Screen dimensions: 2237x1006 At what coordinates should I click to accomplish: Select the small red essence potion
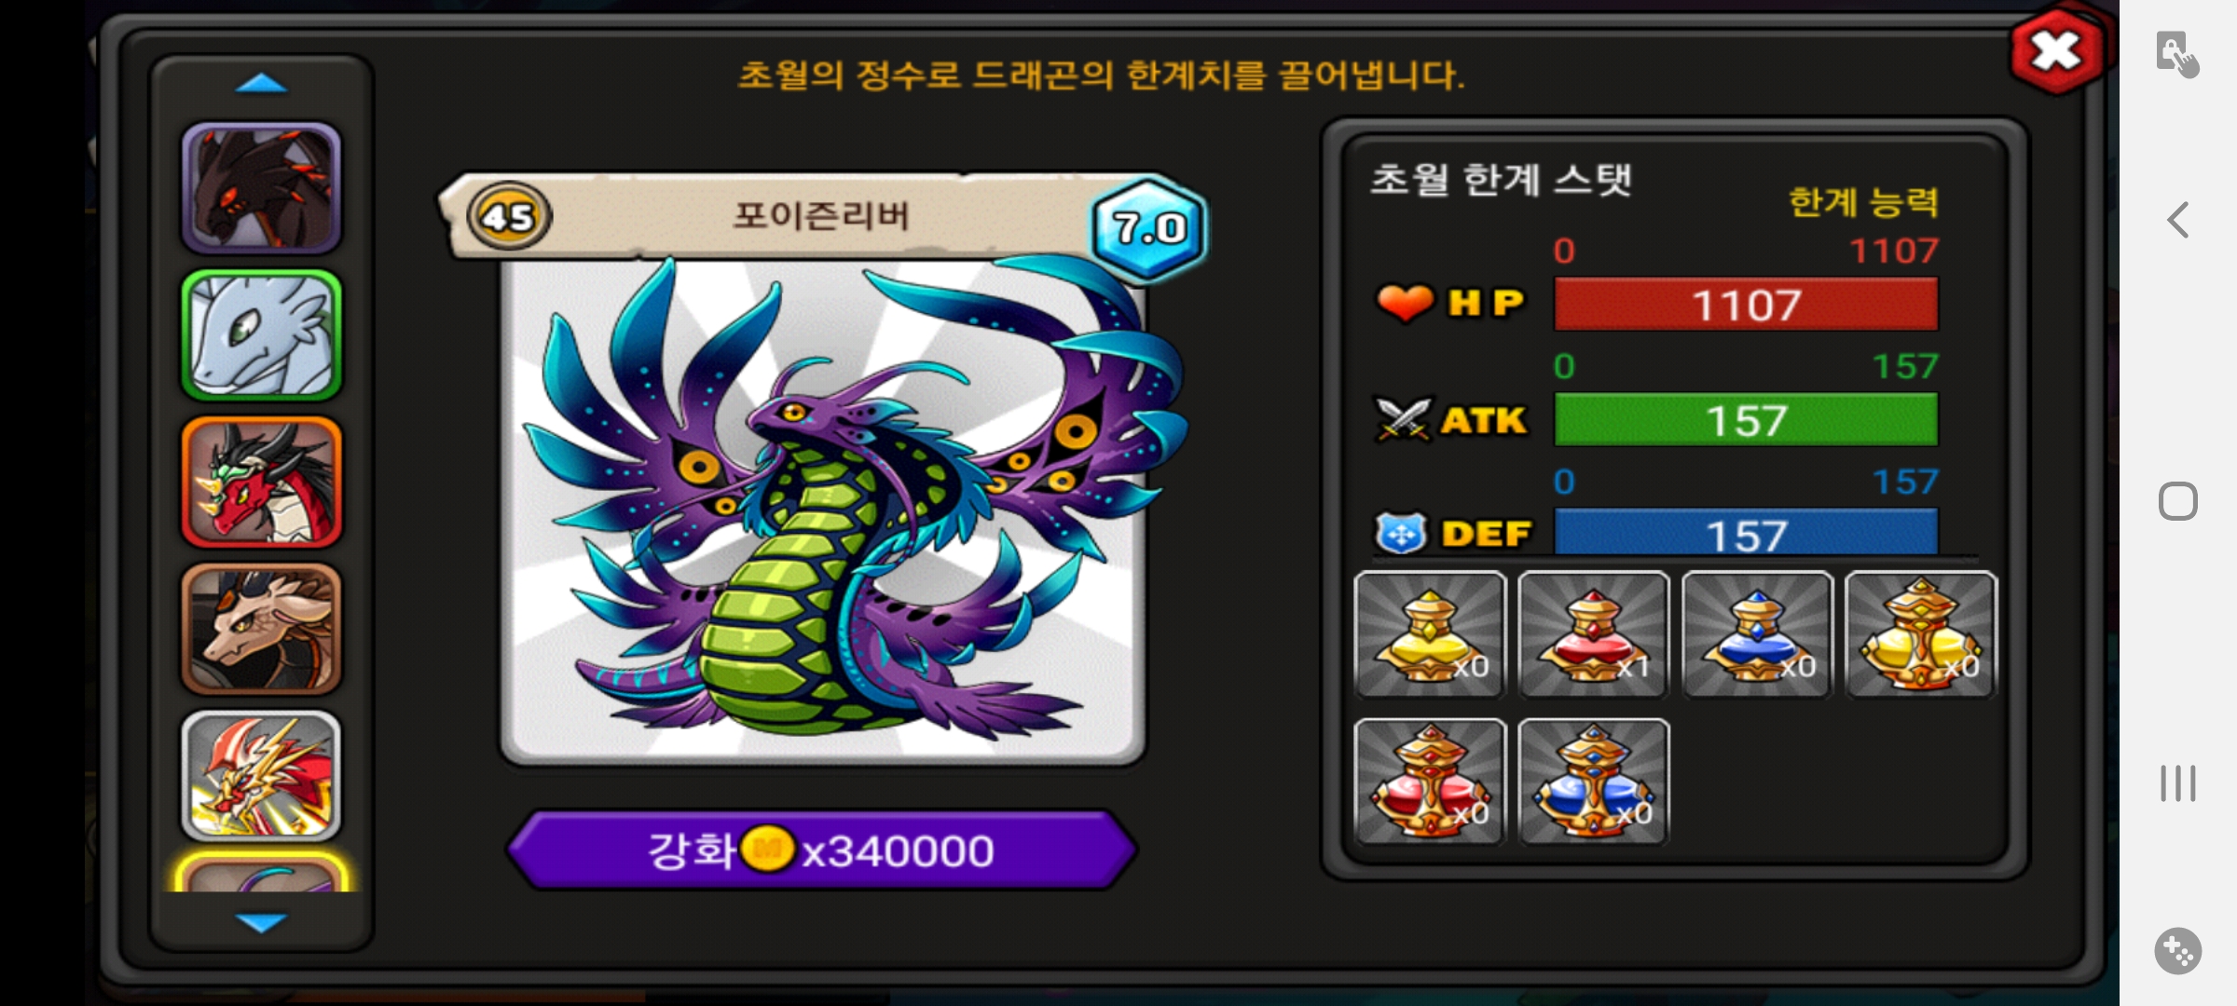click(x=1594, y=634)
